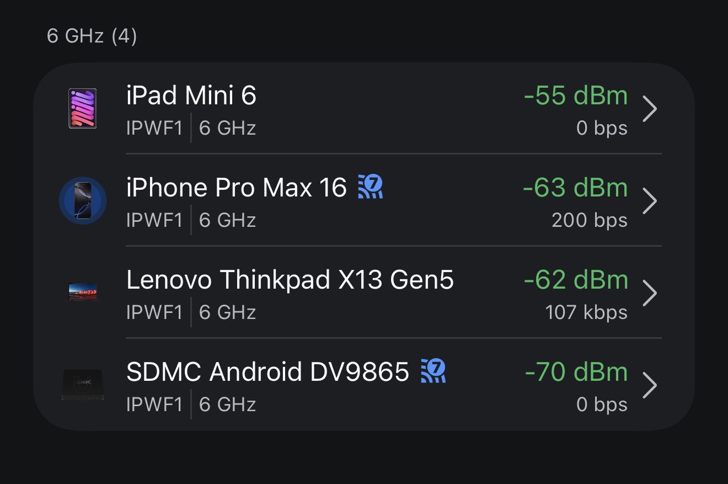Open iPhone Pro Max 16 chevron arrow
Screen dimensions: 728x484
pyautogui.click(x=650, y=201)
